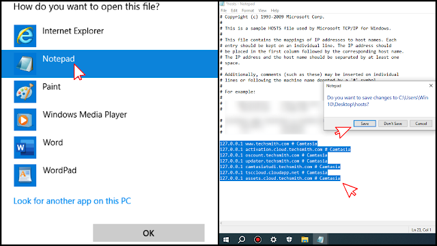The image size is (437, 246).
Task: Select the Notepad list entry text
Action: point(59,59)
